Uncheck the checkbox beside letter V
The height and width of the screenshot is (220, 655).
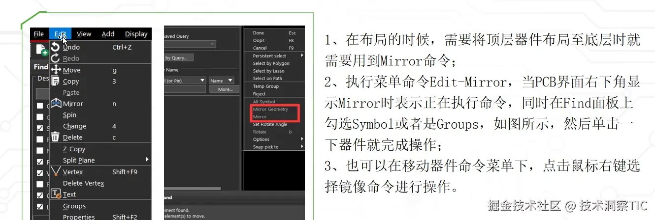click(40, 173)
